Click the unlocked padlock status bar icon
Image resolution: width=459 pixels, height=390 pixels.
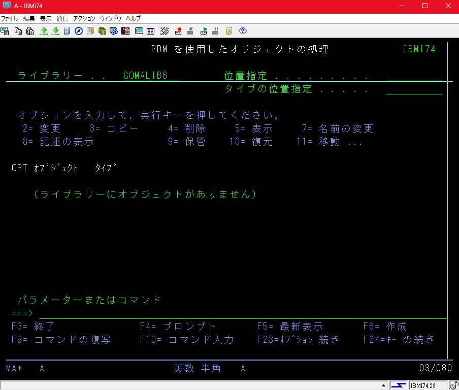454,385
